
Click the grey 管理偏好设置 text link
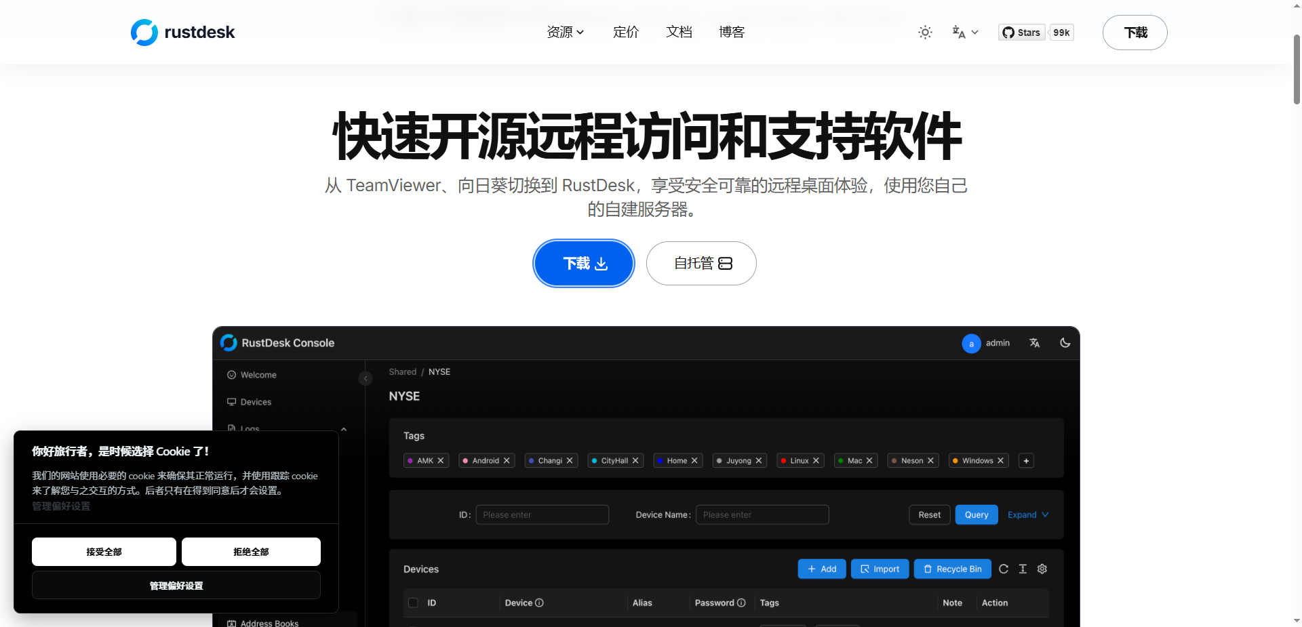point(61,506)
